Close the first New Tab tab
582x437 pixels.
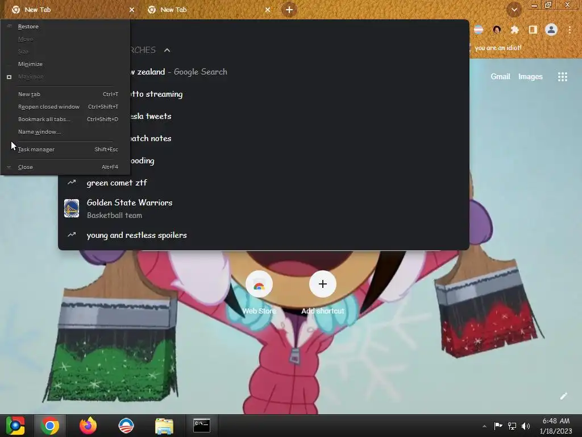click(132, 10)
